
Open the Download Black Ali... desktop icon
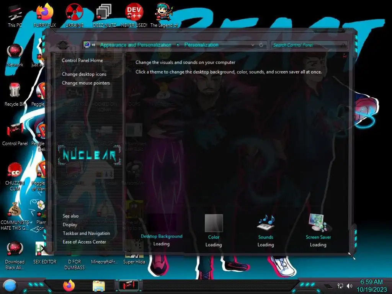[15, 255]
